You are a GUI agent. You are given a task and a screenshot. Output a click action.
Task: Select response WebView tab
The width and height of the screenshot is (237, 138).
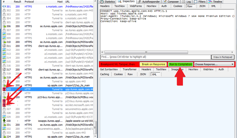[x=208, y=70]
